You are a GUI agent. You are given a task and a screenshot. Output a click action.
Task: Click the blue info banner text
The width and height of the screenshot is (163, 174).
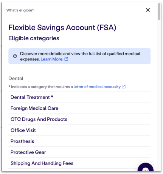(80, 56)
